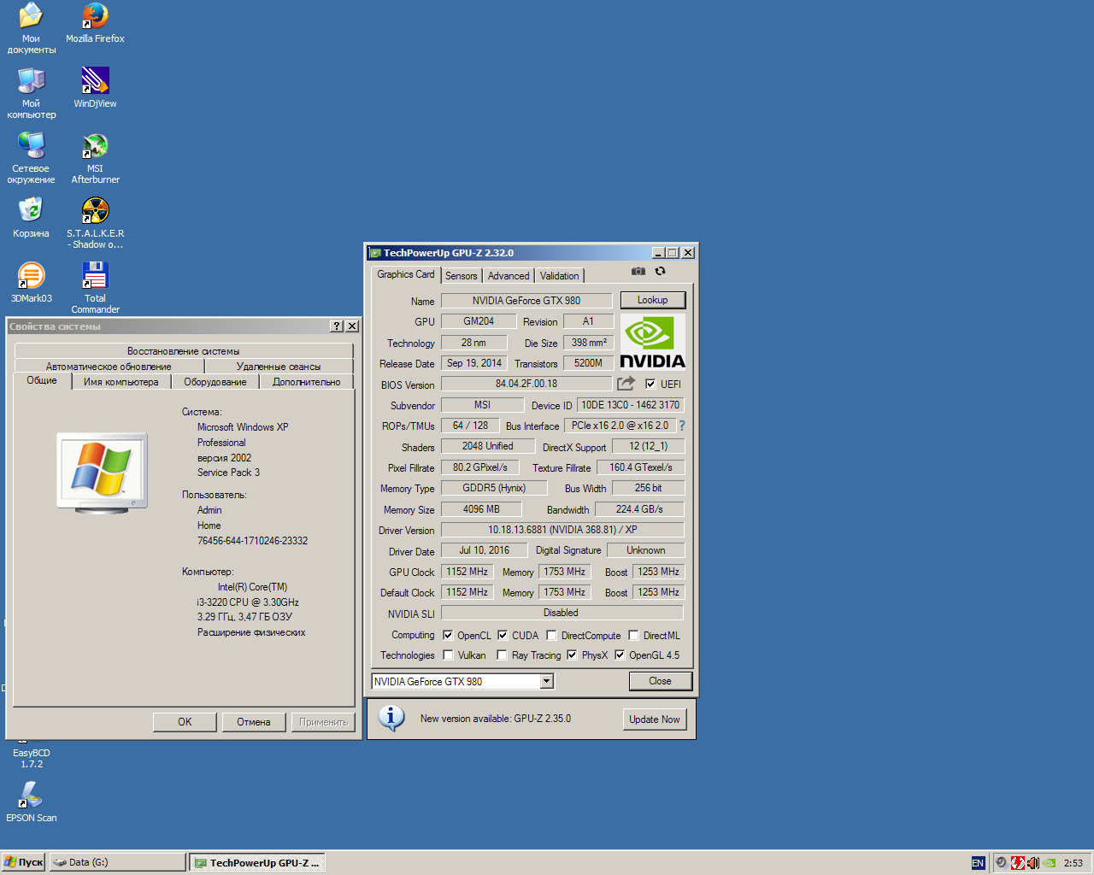Click the red square tray icon

1017,863
